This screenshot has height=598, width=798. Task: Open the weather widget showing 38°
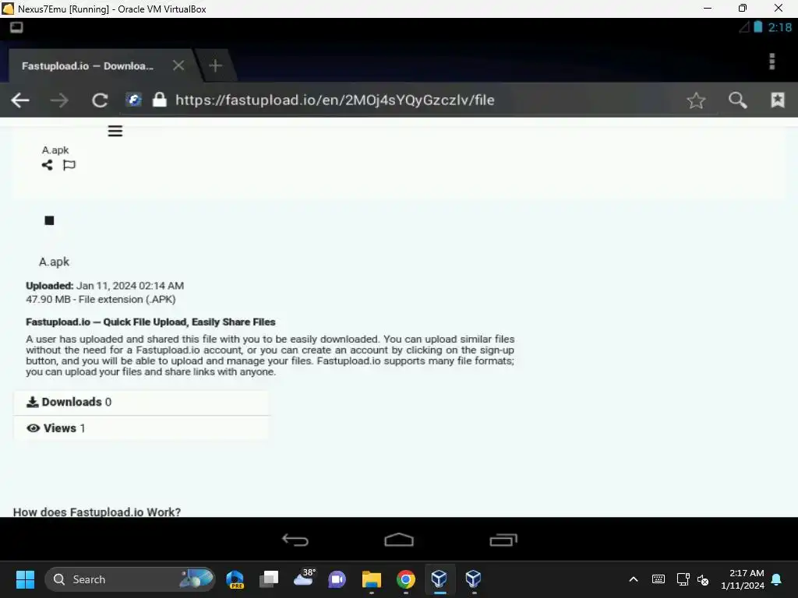tap(305, 579)
